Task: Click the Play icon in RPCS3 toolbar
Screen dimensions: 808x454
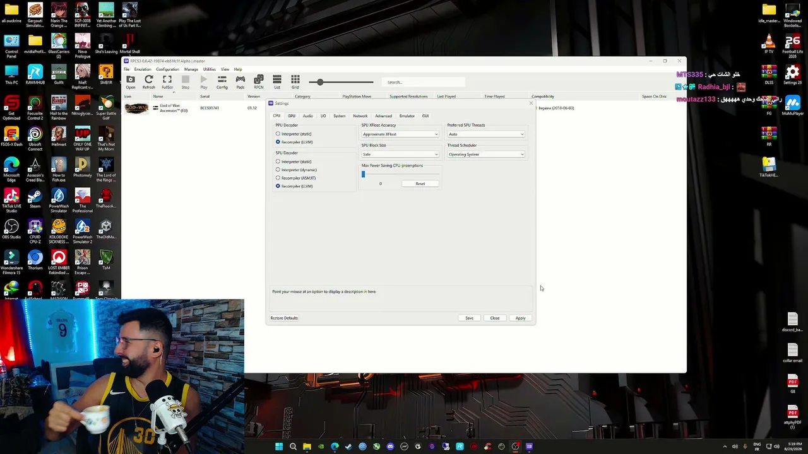Action: (x=203, y=82)
